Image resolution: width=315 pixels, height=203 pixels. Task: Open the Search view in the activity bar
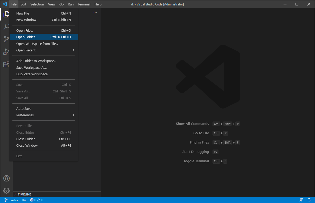[x=6, y=27]
